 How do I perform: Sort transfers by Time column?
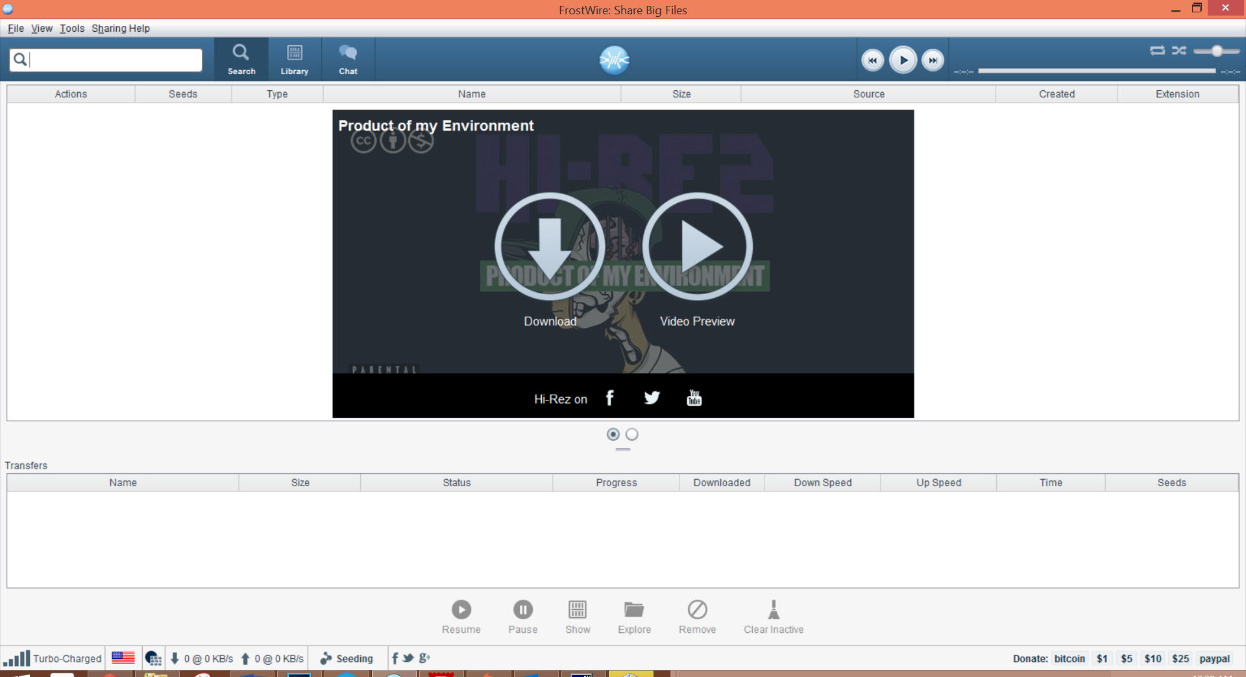(x=1051, y=483)
